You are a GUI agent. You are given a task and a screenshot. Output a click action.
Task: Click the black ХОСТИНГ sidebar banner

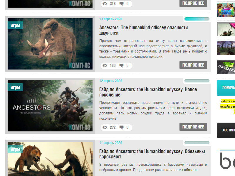coord(226,130)
